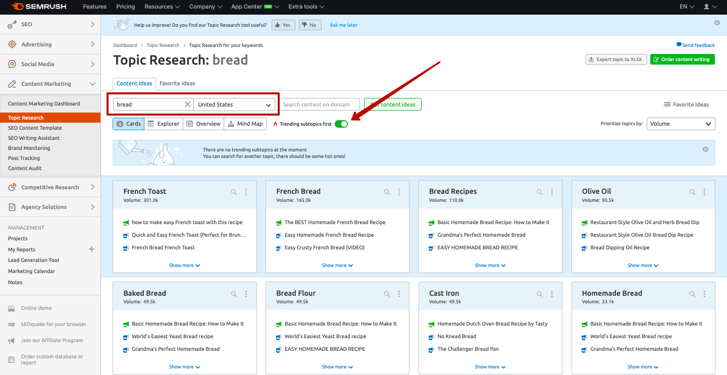
Task: Clear the bread keyword with X icon
Action: (x=187, y=104)
